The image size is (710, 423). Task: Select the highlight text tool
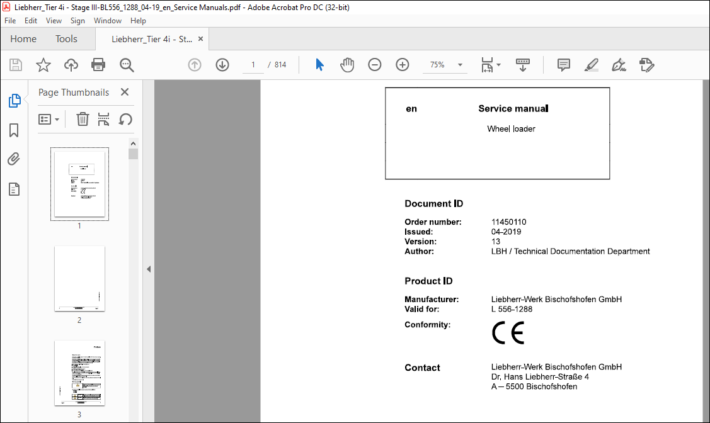click(x=592, y=65)
